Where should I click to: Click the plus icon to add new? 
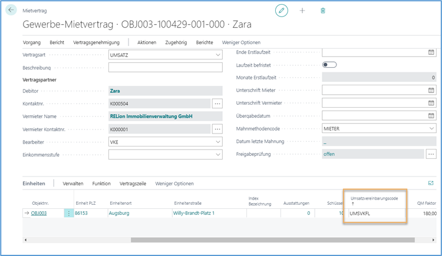pyautogui.click(x=302, y=11)
